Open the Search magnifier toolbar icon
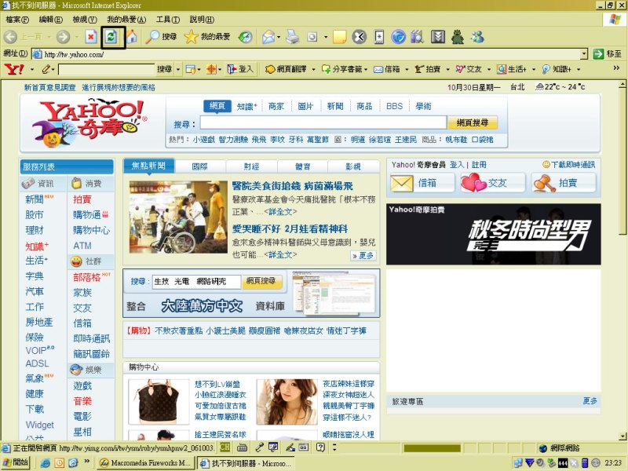628x471 pixels. [x=152, y=37]
